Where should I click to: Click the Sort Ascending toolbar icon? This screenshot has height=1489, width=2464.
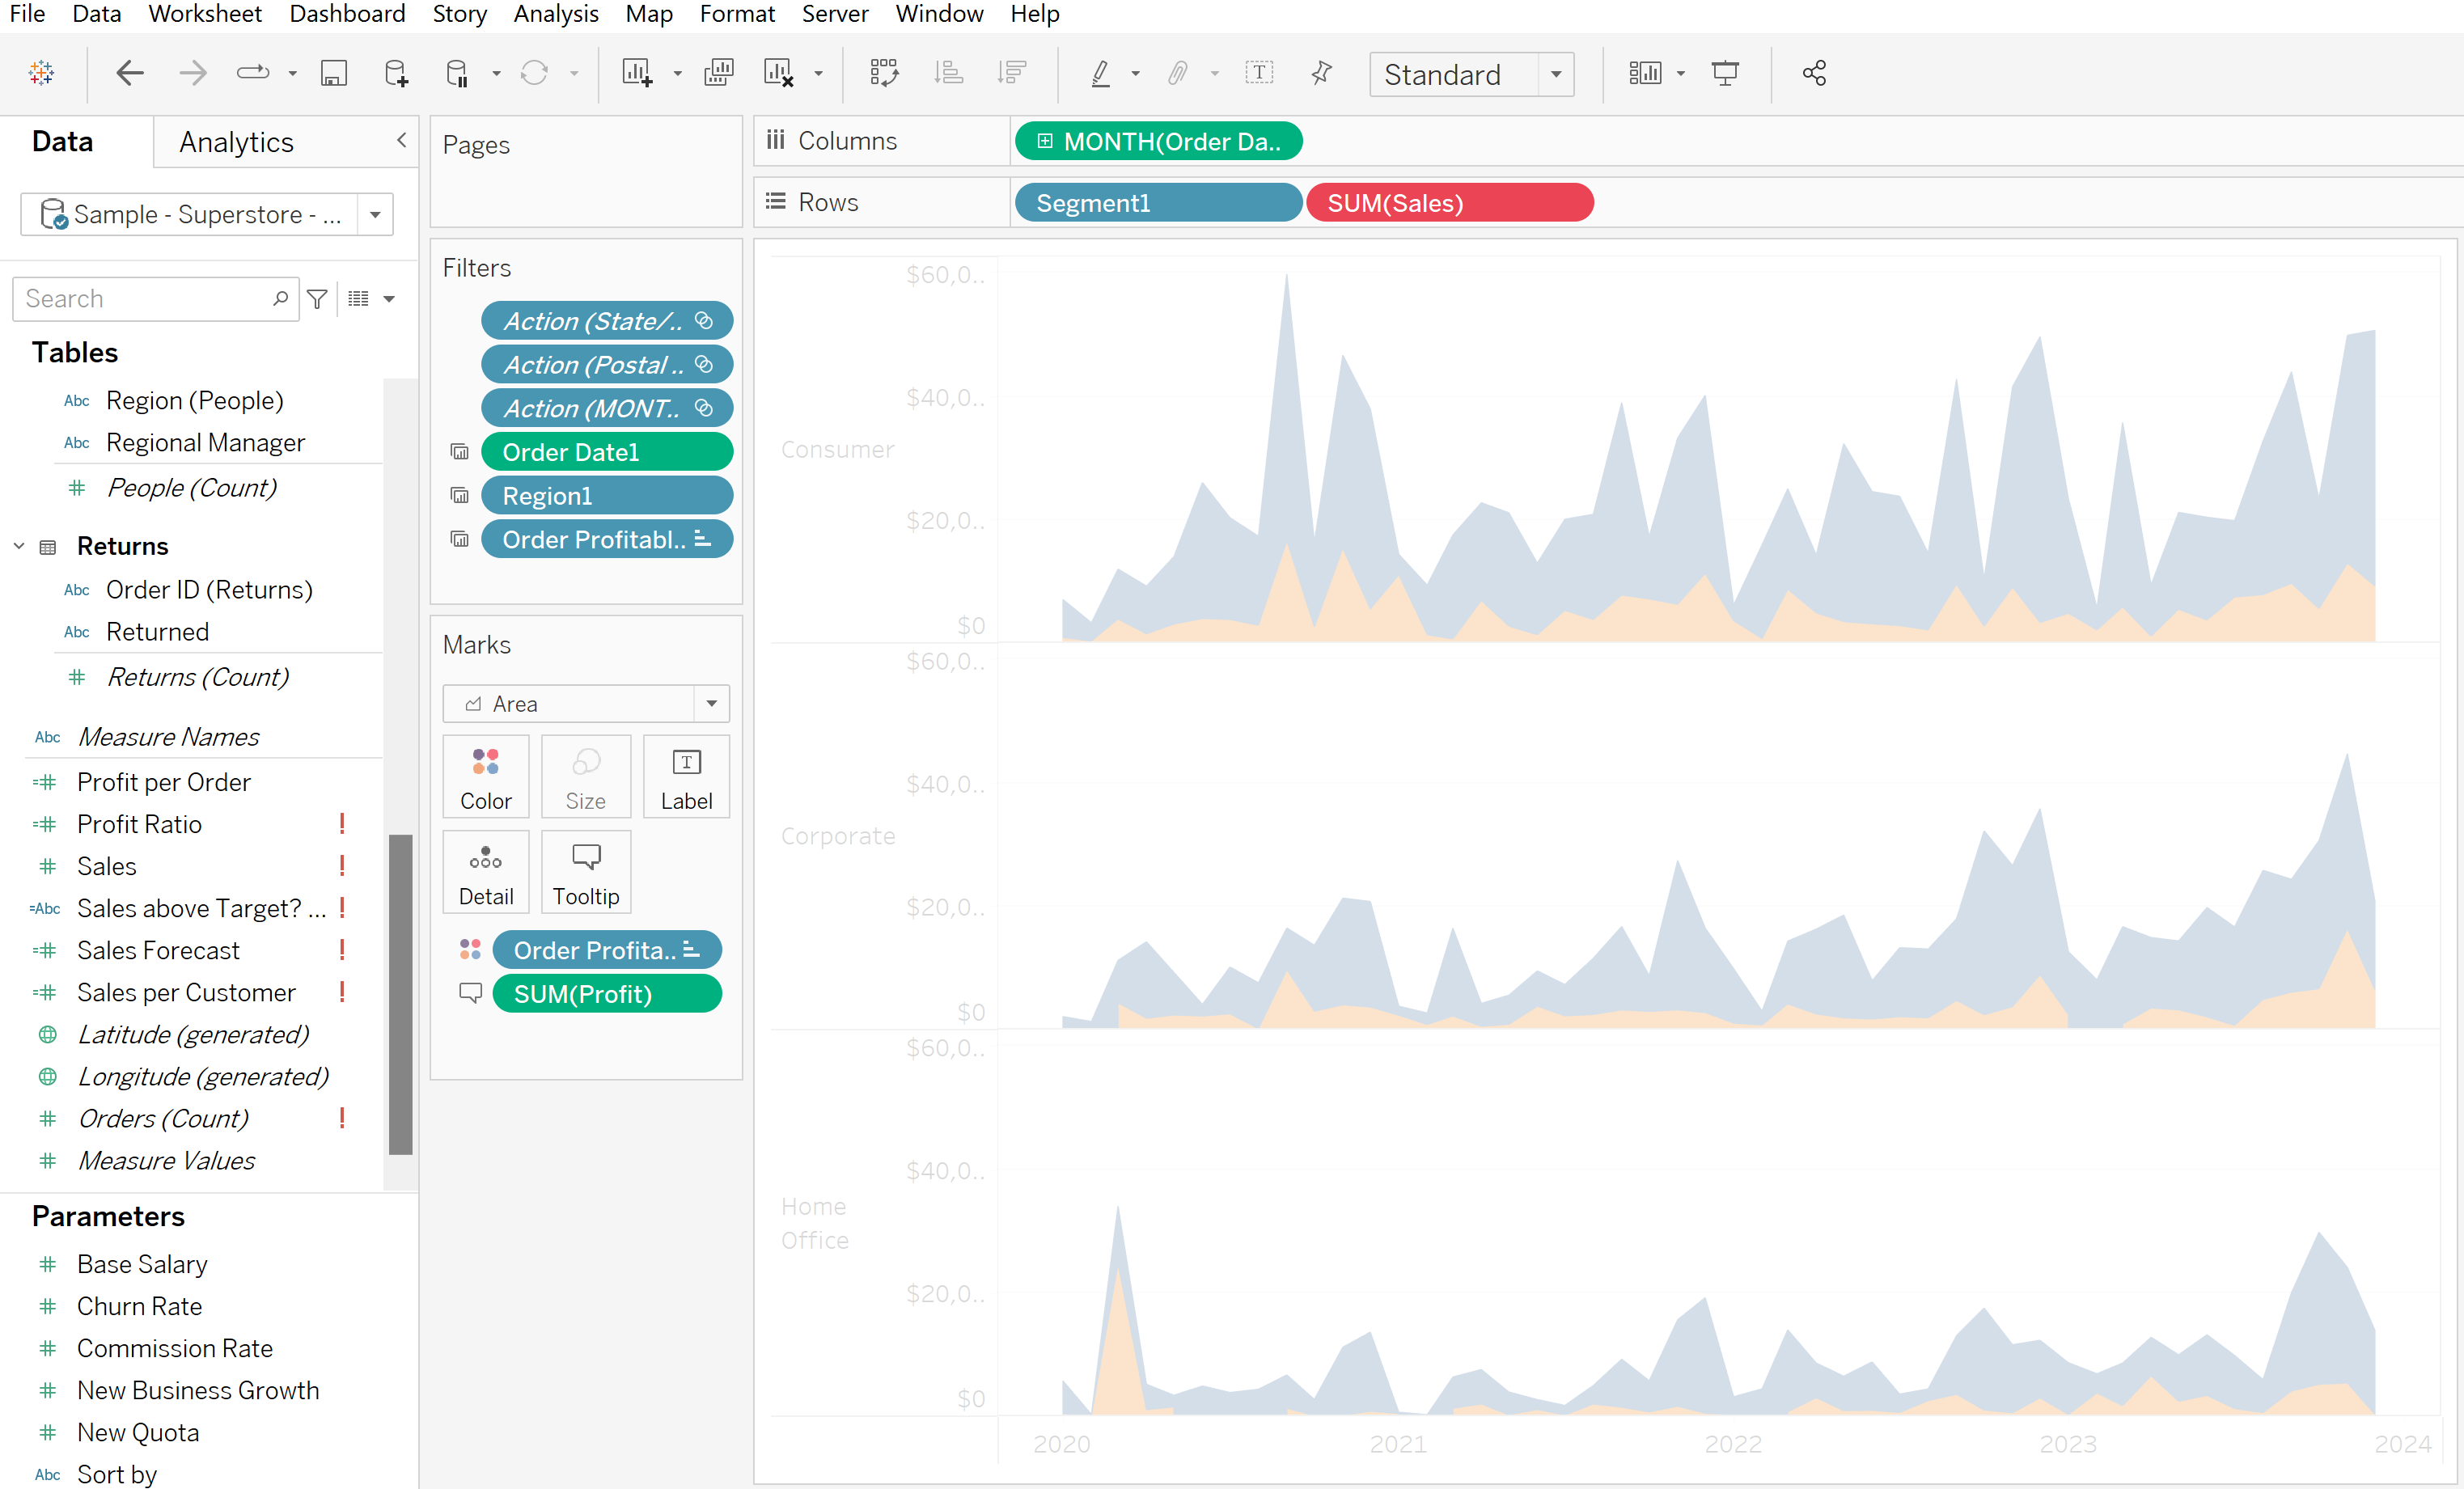tap(947, 73)
